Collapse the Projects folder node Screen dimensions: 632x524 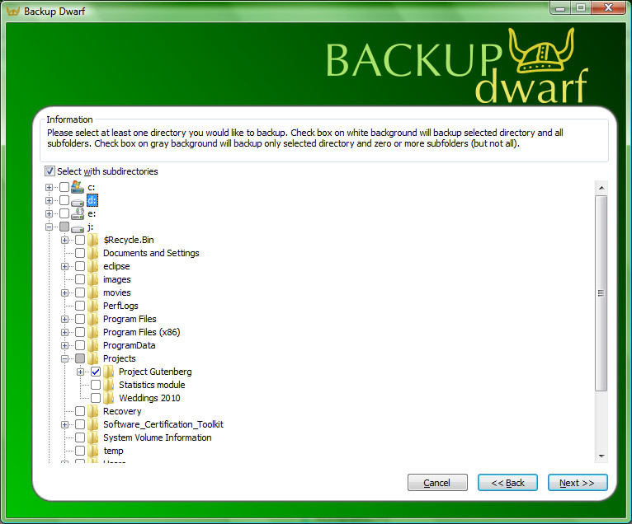[x=64, y=358]
